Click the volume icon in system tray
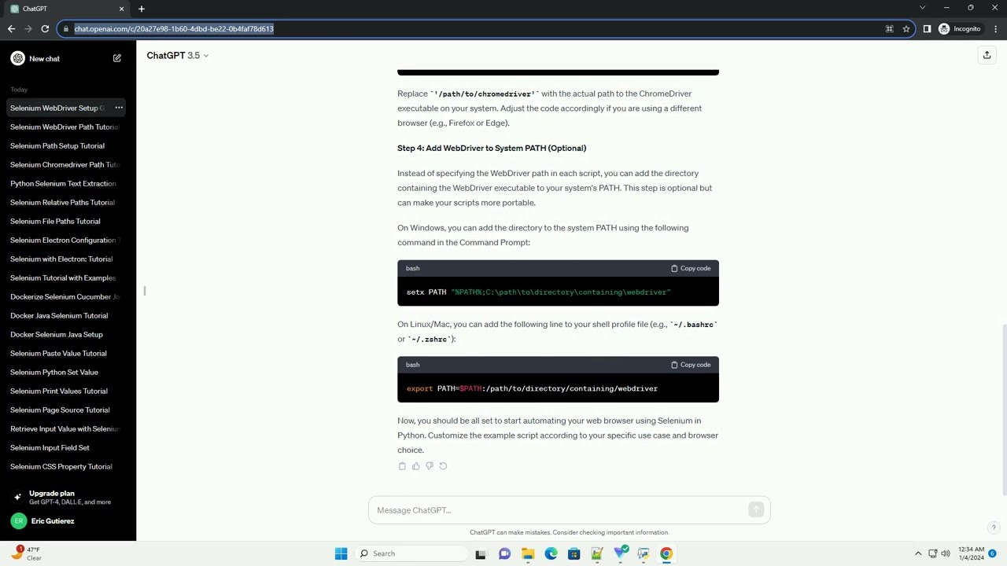The height and width of the screenshot is (566, 1007). coord(946,553)
